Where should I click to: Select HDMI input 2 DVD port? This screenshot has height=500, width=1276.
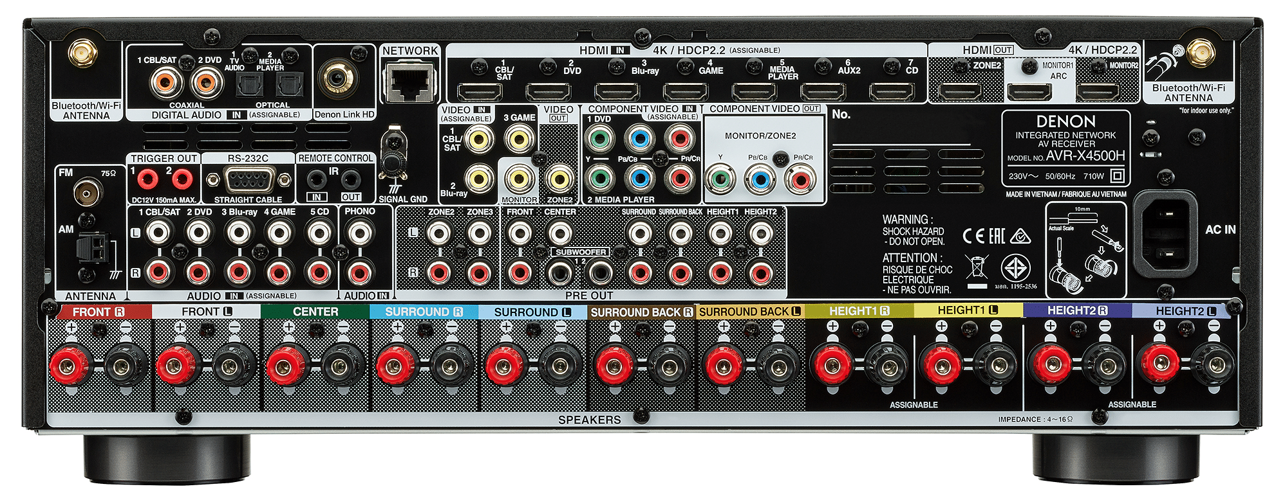click(x=549, y=93)
